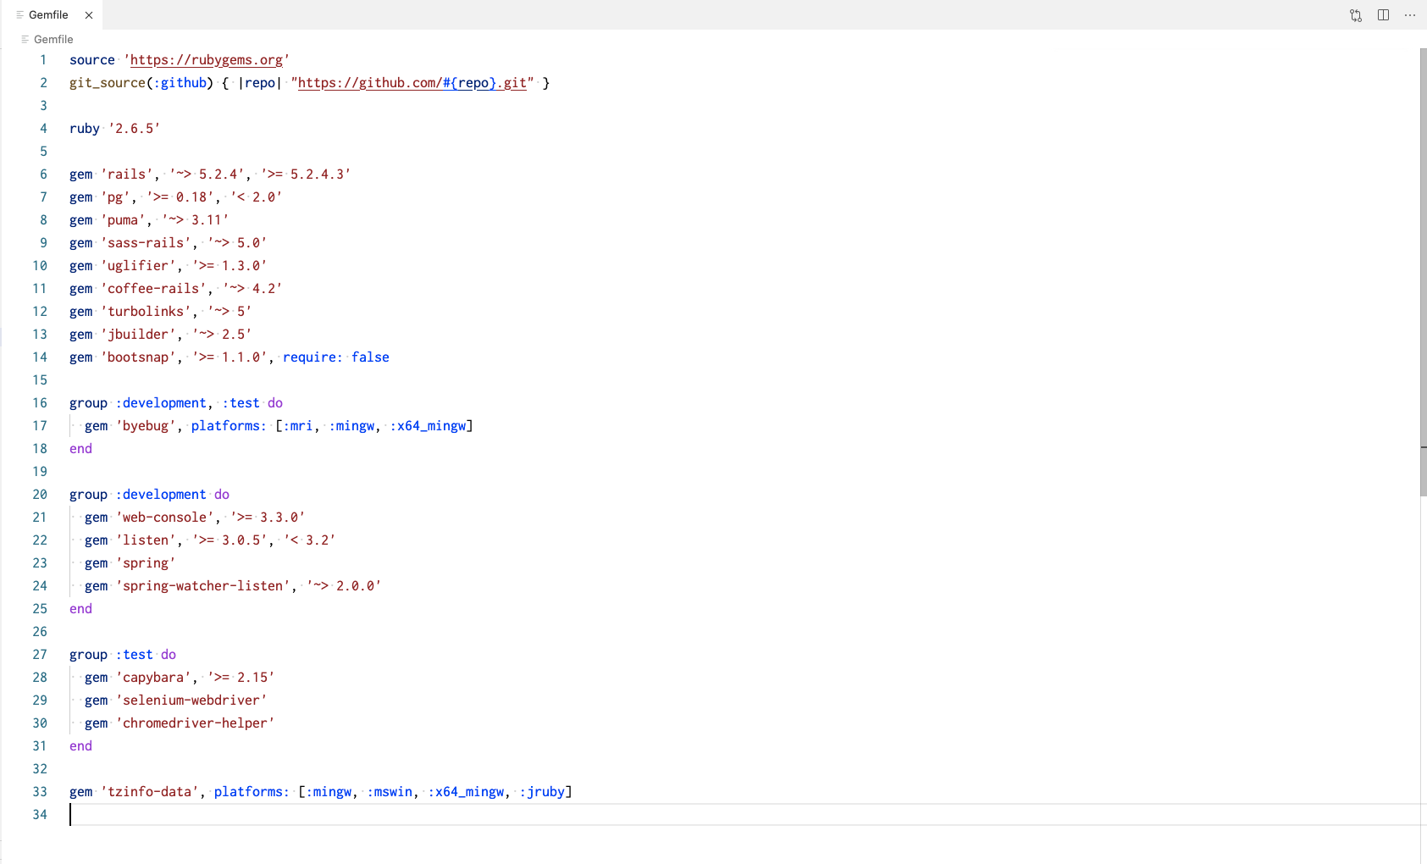Click ':development' on the line 16 group
The image size is (1427, 864).
point(161,403)
